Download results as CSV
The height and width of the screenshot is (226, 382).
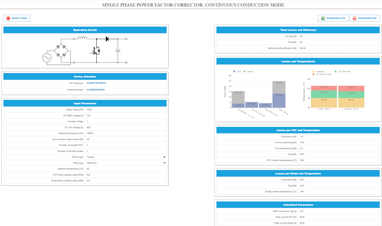pyautogui.click(x=333, y=18)
